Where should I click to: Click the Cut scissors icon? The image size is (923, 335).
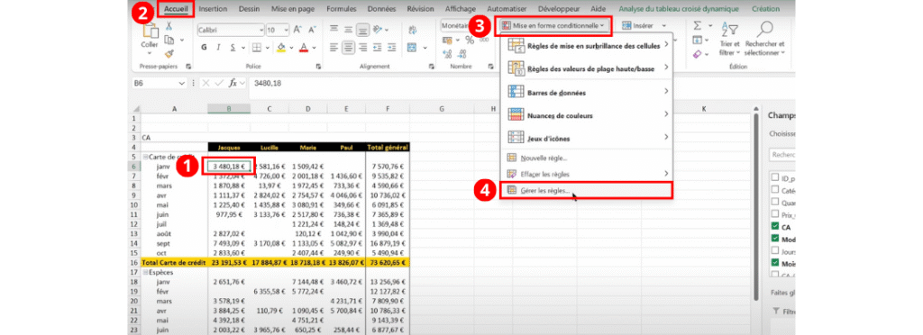(169, 26)
